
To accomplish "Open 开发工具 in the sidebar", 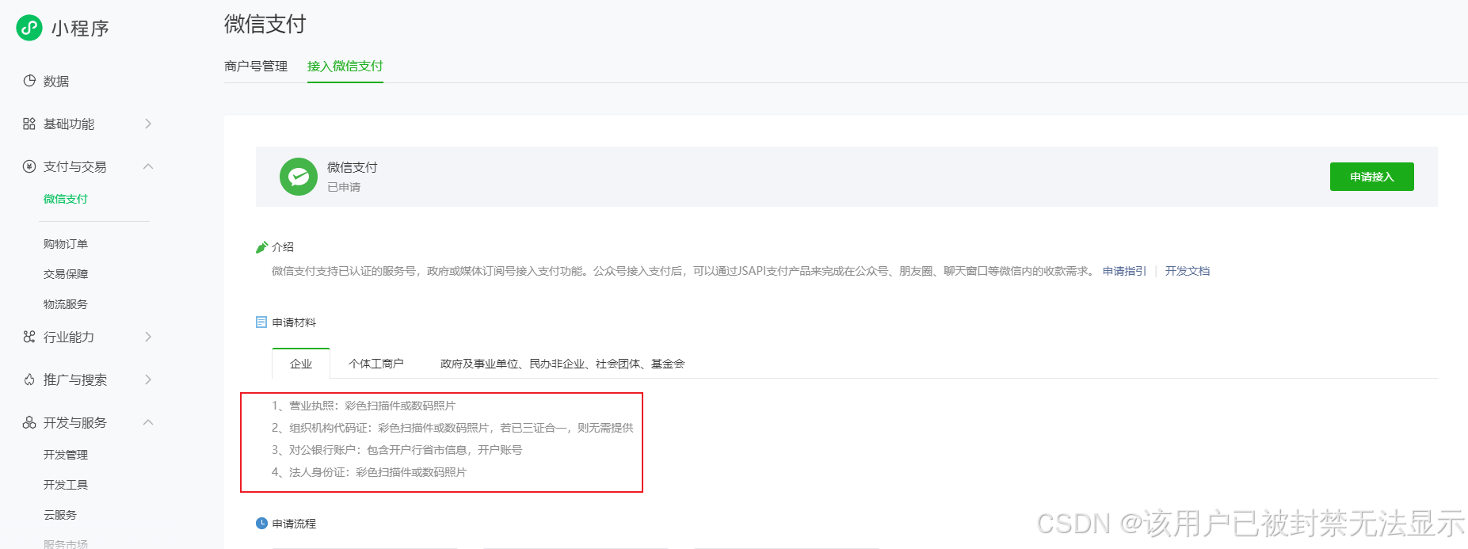I will (66, 485).
